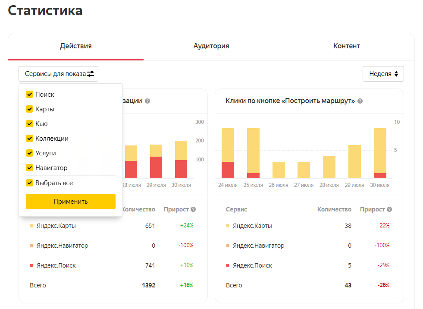The width and height of the screenshot is (423, 309).
Task: Click Прирост help icon in left table
Action: click(193, 209)
